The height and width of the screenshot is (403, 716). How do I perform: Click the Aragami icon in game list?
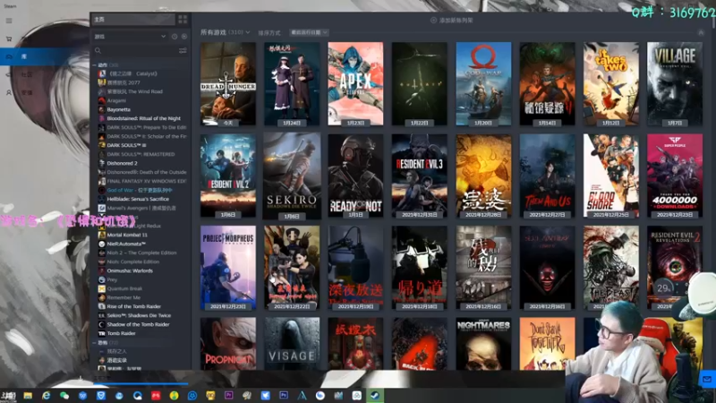(x=102, y=100)
